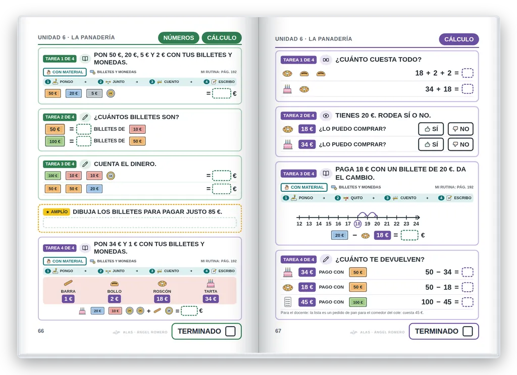
Task: Select the pencil icon next to "¿CUÁNTOS BILLETES SON?"
Action: click(x=85, y=117)
